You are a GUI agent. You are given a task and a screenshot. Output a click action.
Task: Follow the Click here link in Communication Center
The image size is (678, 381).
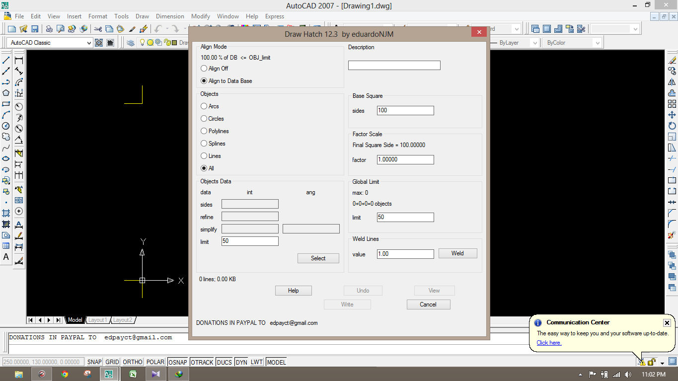click(x=548, y=343)
